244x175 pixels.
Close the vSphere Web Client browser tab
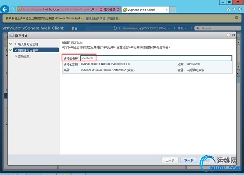tap(167, 10)
